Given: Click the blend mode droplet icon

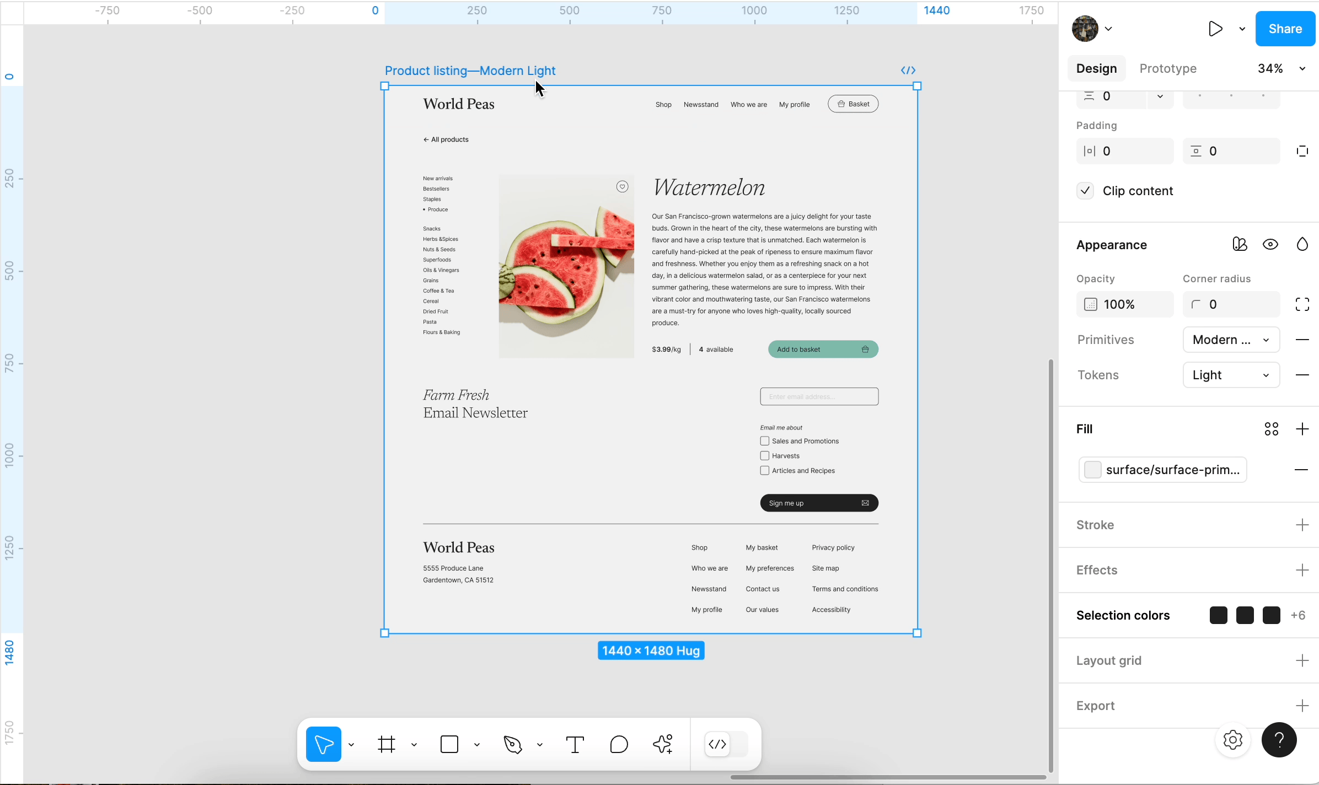Looking at the screenshot, I should [1302, 244].
